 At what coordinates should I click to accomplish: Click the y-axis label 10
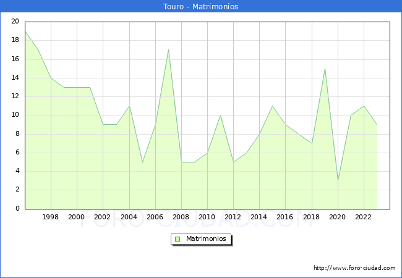(x=15, y=115)
